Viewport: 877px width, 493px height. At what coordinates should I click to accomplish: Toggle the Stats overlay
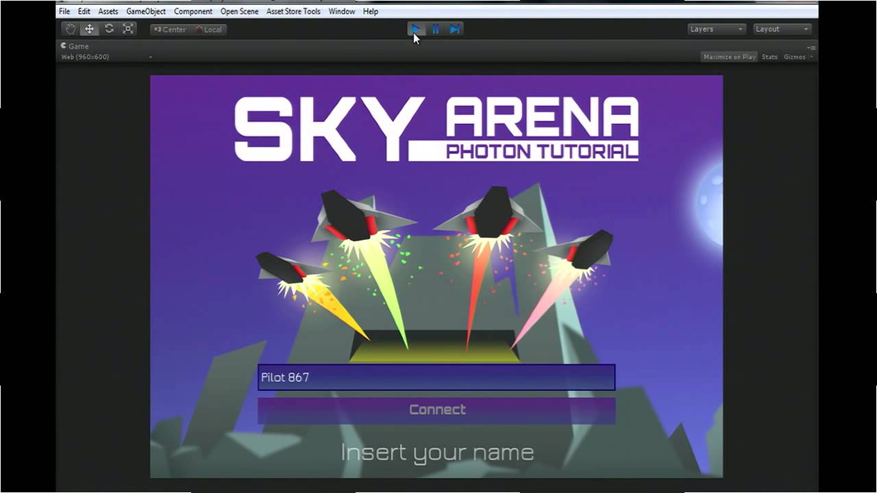[769, 57]
